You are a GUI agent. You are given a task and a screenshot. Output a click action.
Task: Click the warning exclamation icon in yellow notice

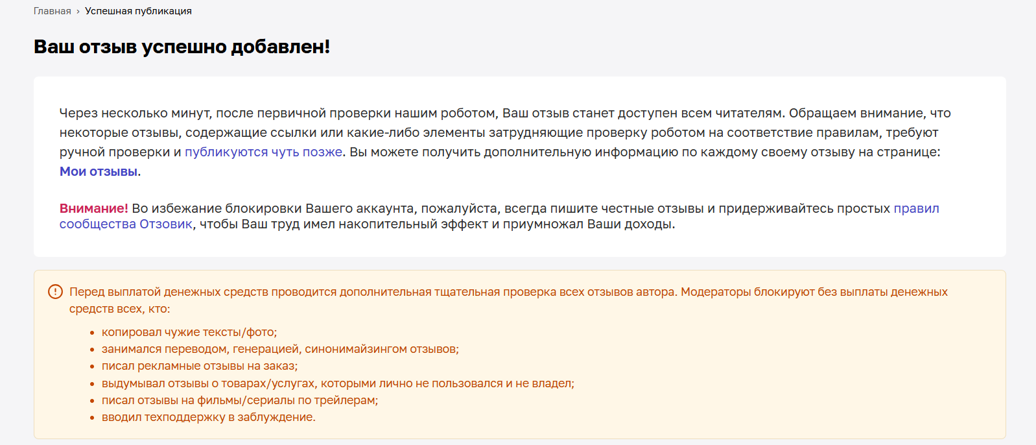tap(56, 292)
